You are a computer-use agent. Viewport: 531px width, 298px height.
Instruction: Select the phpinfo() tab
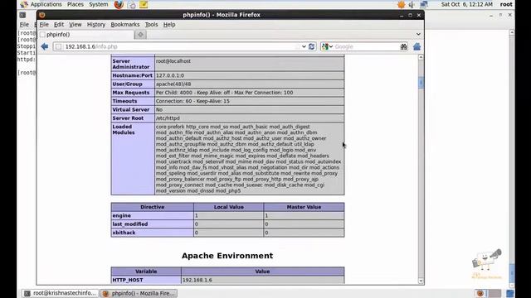86,35
